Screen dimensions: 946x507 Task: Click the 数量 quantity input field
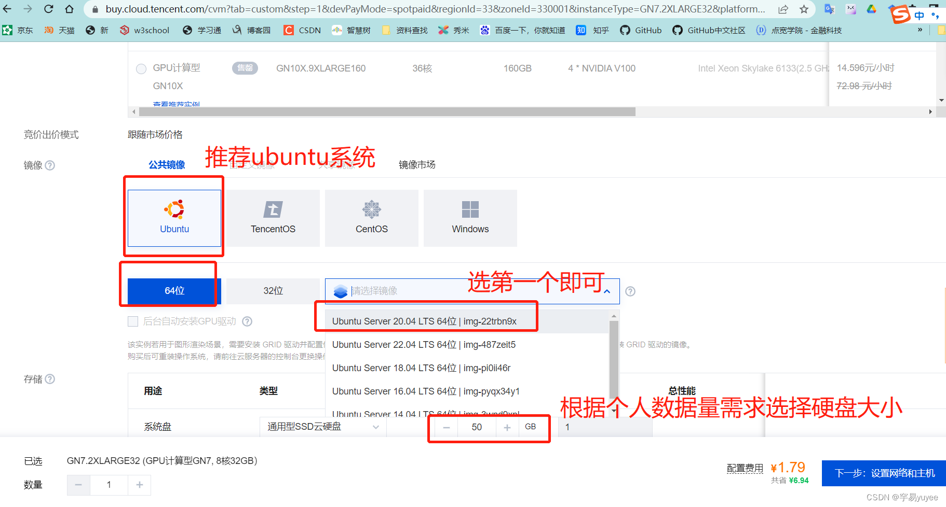tap(109, 485)
